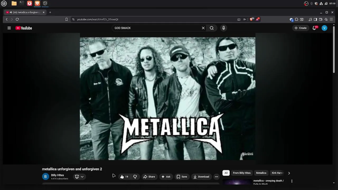
Task: Select the metallica unforgiven browser tab
Action: tap(25, 12)
